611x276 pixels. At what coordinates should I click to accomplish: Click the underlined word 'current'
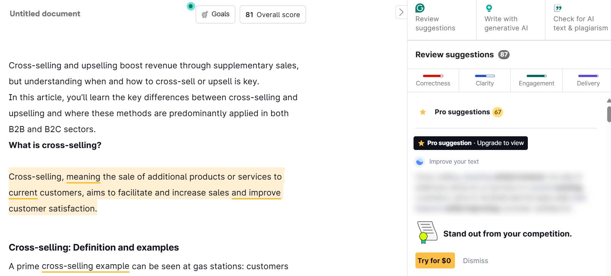tap(23, 193)
